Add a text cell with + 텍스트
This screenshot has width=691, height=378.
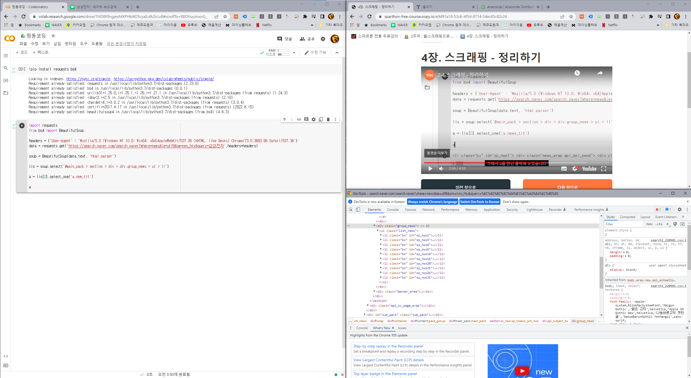click(41, 52)
